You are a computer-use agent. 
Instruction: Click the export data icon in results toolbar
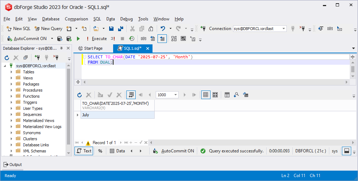(x=246, y=95)
